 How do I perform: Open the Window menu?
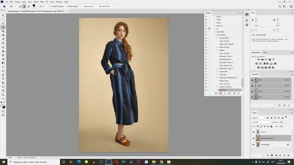59,2
